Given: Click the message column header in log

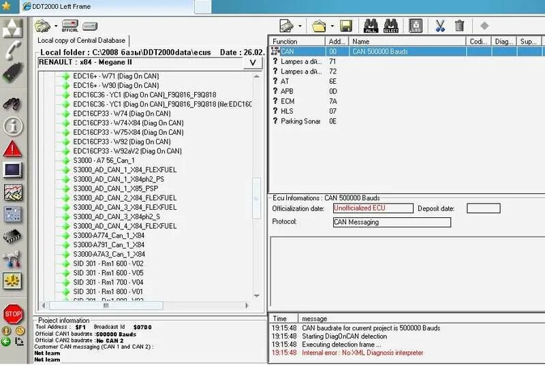Looking at the screenshot, I should pyautogui.click(x=422, y=319).
